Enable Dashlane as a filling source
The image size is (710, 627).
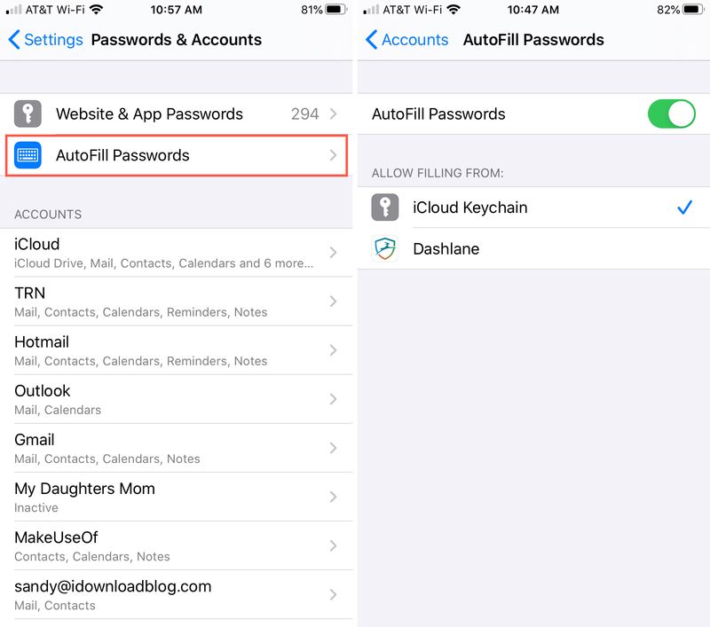534,249
